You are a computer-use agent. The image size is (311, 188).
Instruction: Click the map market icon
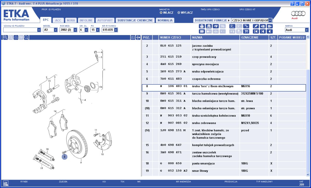point(216,26)
